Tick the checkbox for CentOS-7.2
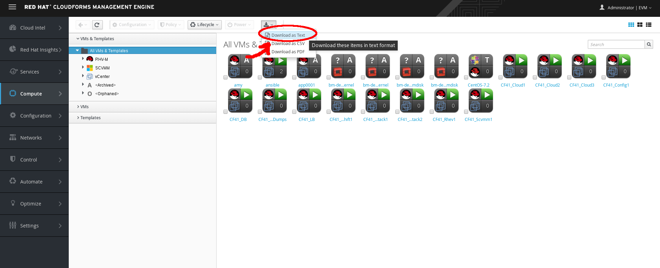Image resolution: width=660 pixels, height=268 pixels. click(466, 77)
